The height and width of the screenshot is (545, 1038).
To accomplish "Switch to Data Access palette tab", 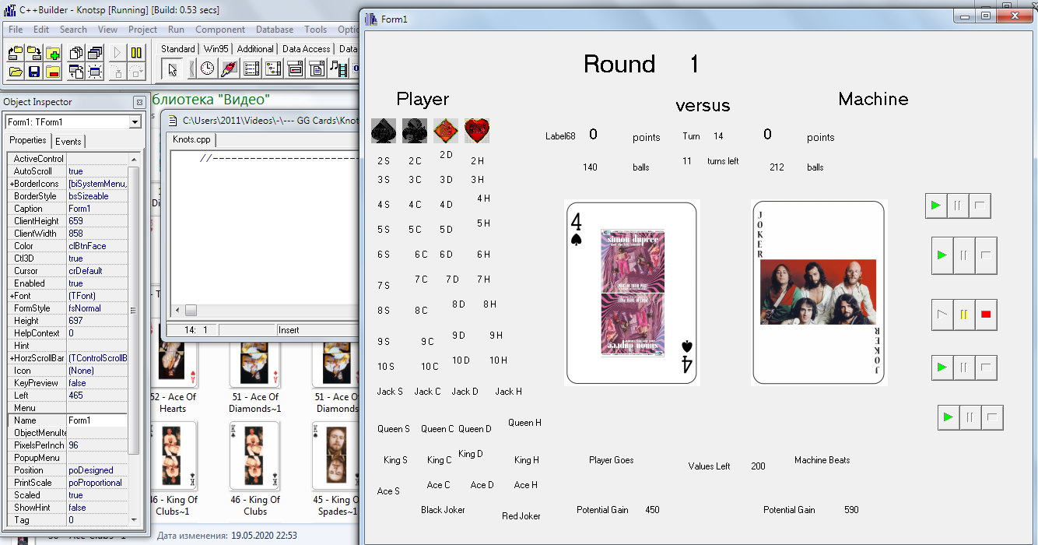I will tap(306, 48).
